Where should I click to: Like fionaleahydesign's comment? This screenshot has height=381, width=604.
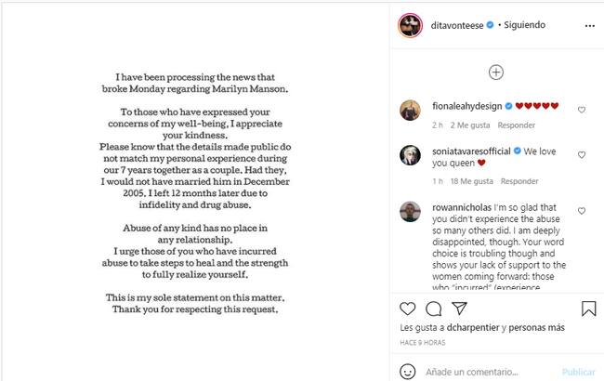coord(582,110)
